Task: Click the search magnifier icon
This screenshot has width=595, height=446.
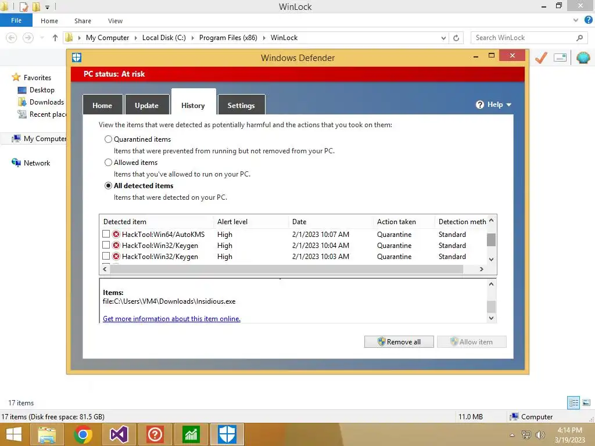Action: click(579, 38)
